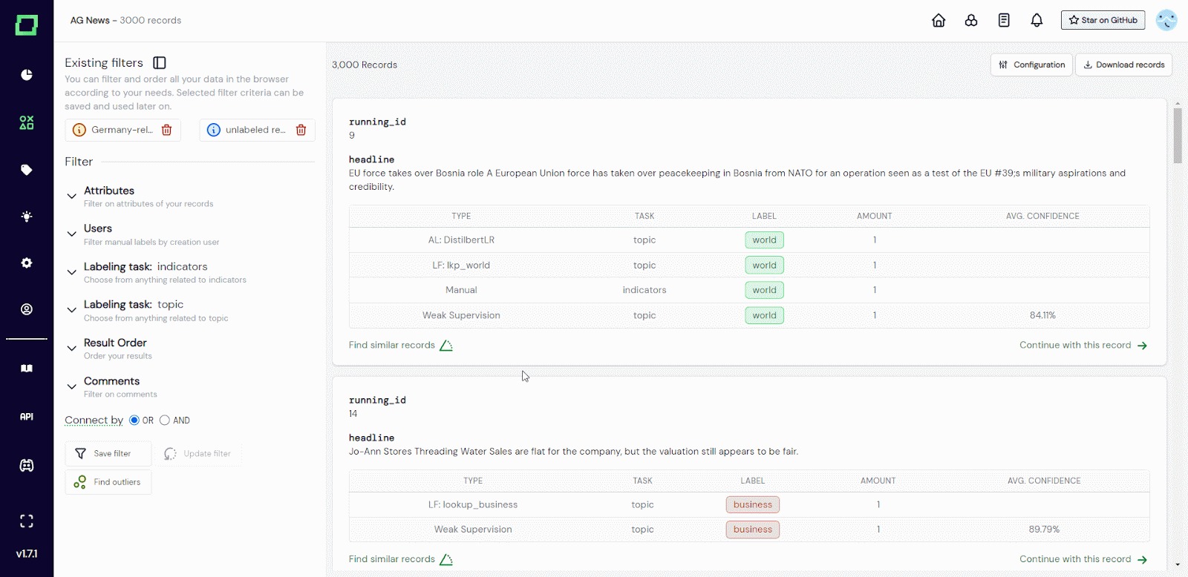Continue with record running_id 9
This screenshot has width=1188, height=577.
coord(1083,346)
